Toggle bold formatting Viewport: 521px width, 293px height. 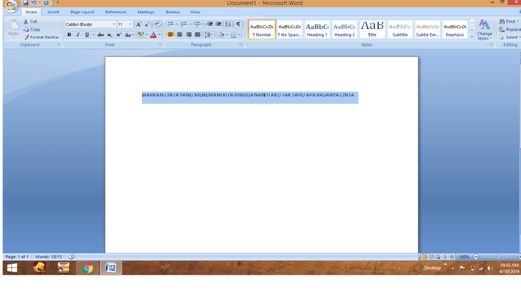(69, 34)
